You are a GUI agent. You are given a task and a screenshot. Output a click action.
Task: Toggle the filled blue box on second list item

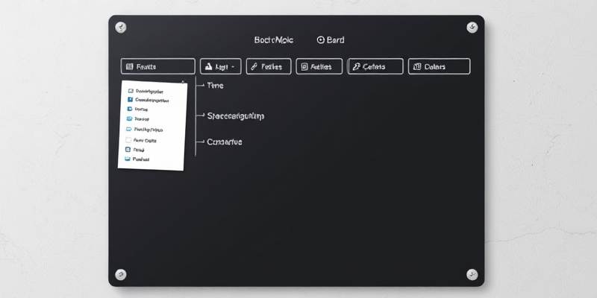coord(130,100)
